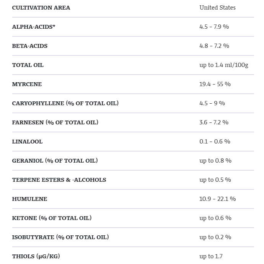The height and width of the screenshot is (264, 264).
Task: Select the MYRCENE row label
Action: (27, 84)
